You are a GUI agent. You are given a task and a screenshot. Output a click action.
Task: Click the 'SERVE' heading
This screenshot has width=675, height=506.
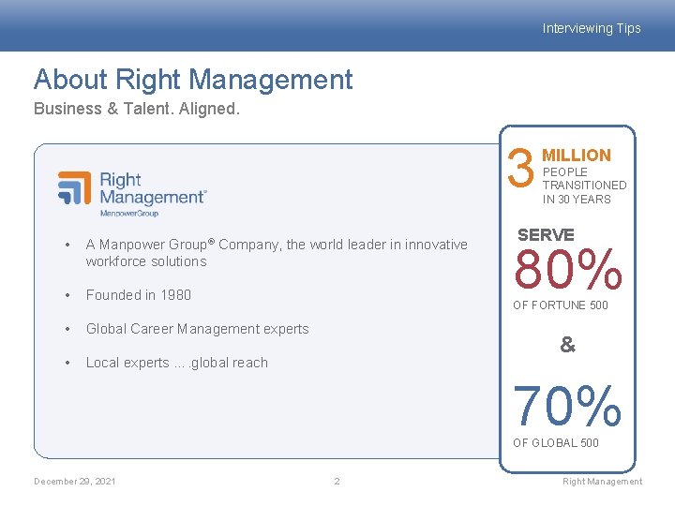coord(546,235)
